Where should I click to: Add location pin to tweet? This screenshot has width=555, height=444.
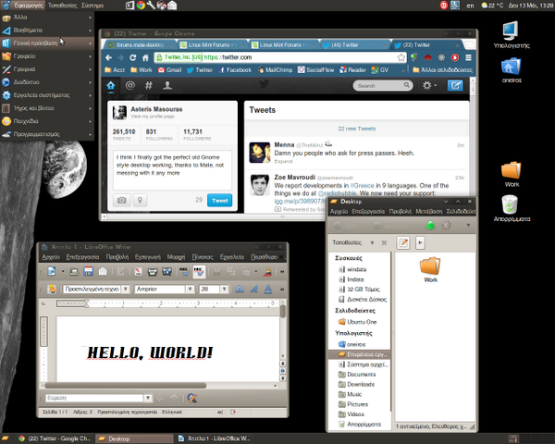click(x=140, y=200)
